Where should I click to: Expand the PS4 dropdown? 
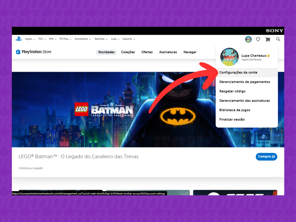pos(53,39)
